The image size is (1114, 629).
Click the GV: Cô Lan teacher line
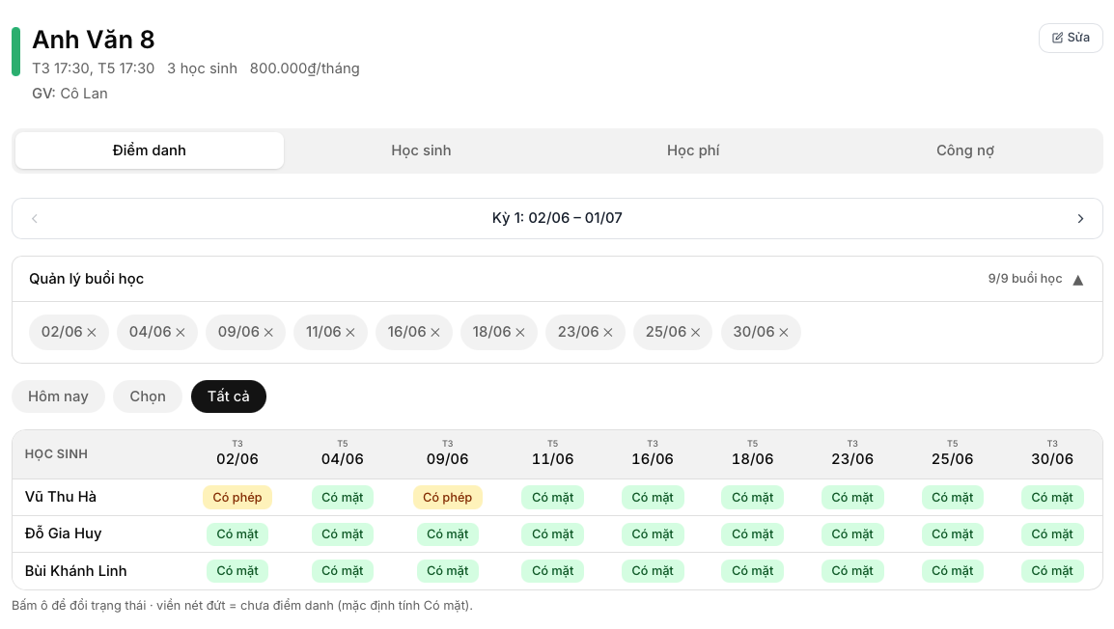click(x=70, y=94)
